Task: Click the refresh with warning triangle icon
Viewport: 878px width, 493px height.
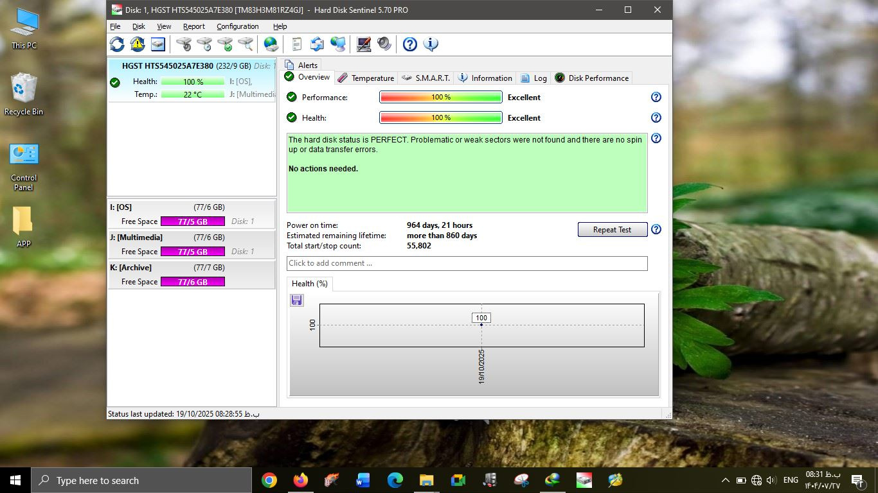Action: click(138, 44)
